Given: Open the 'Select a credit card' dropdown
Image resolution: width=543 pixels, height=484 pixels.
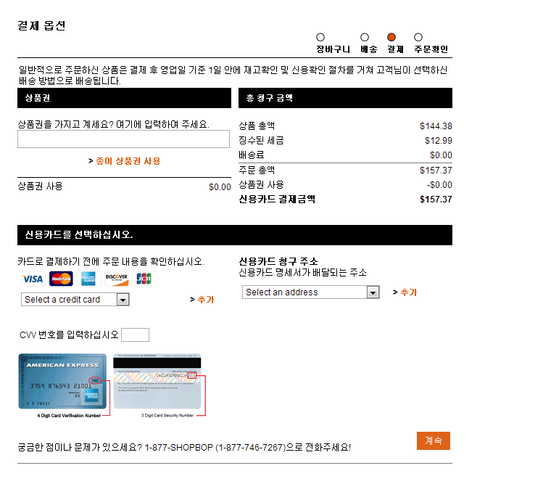Looking at the screenshot, I should [75, 300].
